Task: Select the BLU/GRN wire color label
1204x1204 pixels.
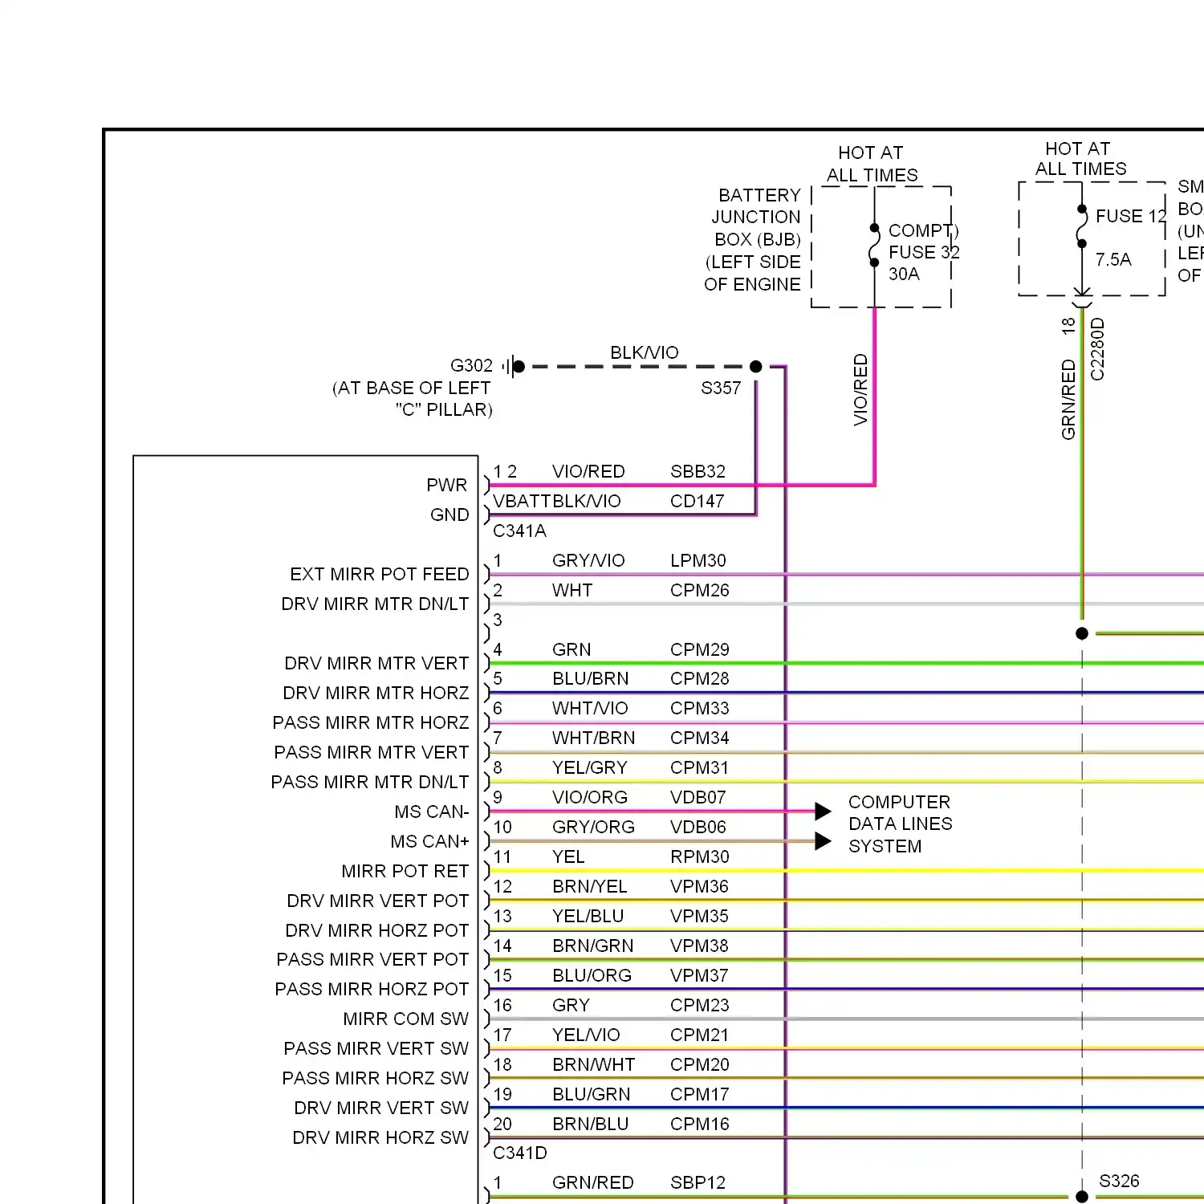Action: click(592, 1094)
